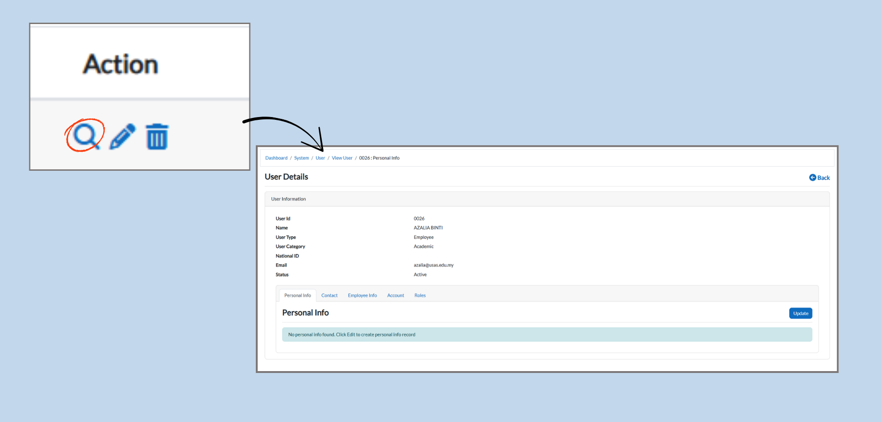881x422 pixels.
Task: Open the View User breadcrumb link
Action: [x=342, y=158]
